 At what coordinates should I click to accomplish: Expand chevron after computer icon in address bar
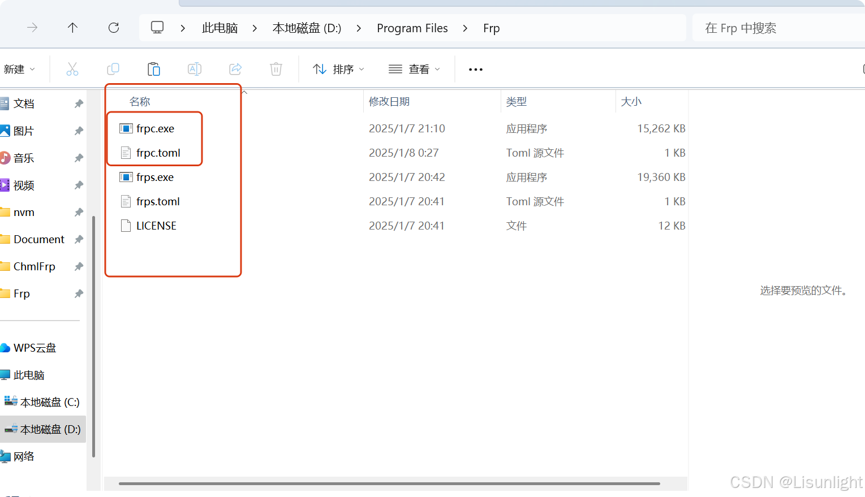(x=183, y=28)
